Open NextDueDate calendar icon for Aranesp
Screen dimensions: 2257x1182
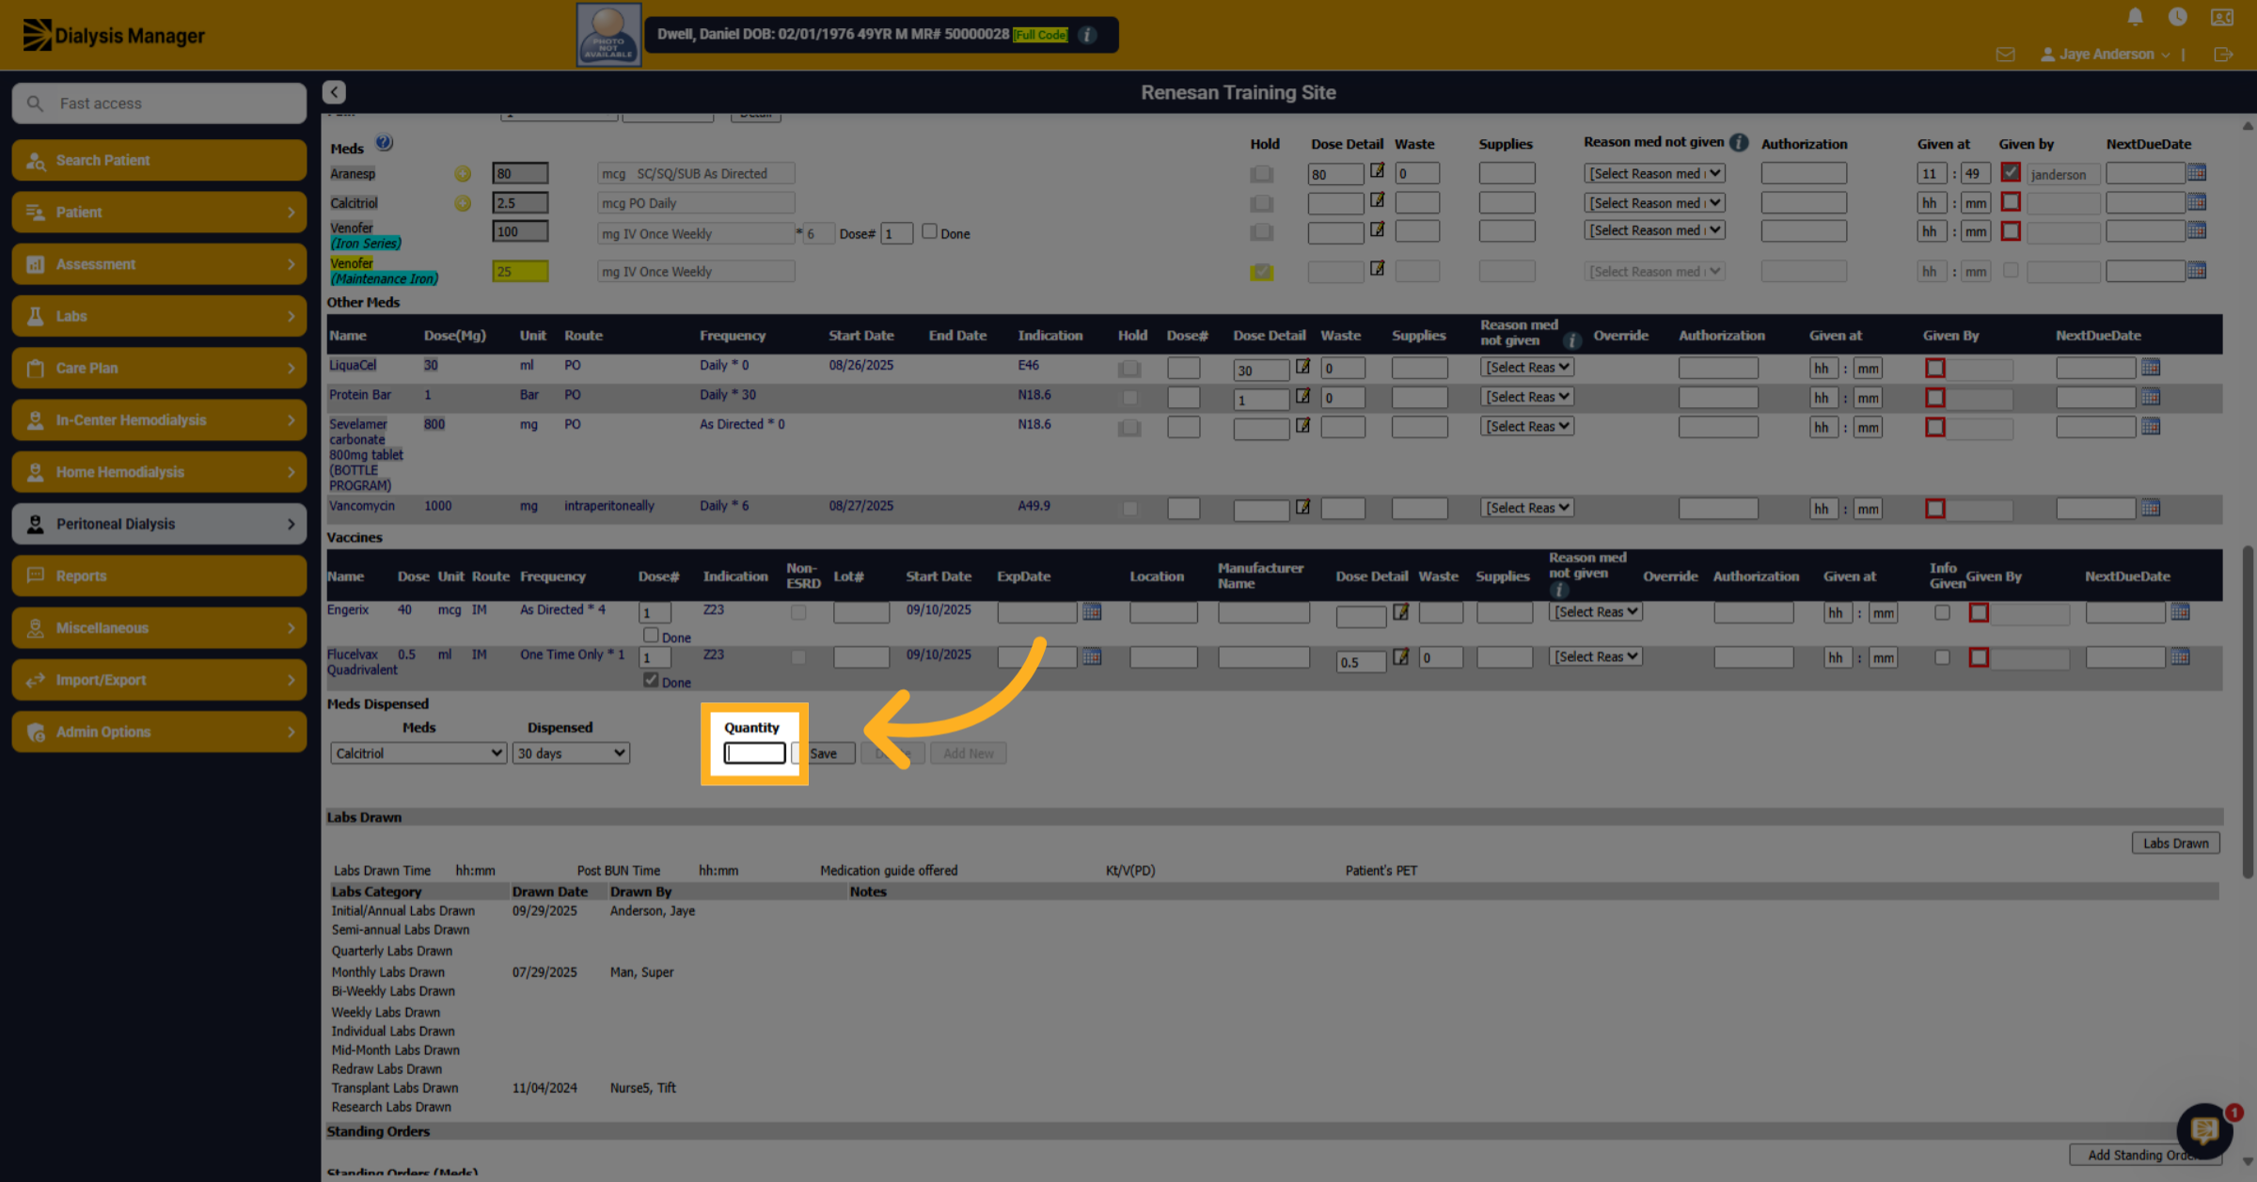click(x=2197, y=173)
